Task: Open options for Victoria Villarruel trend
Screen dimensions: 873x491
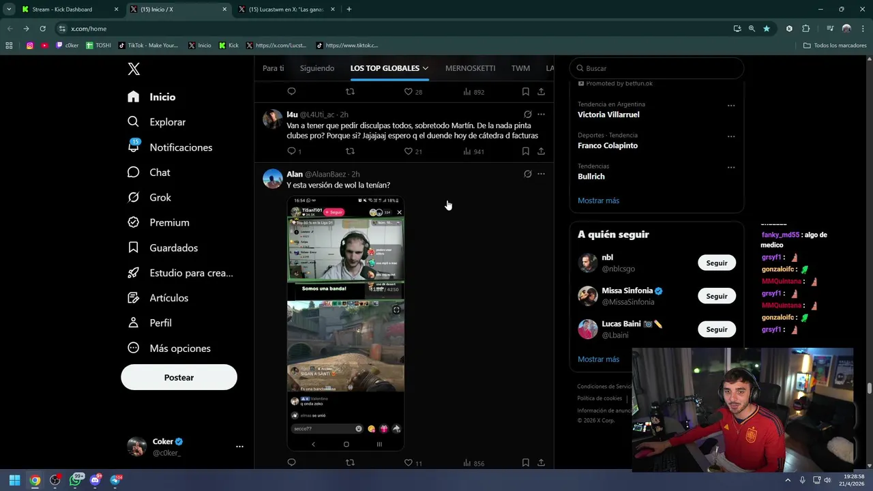Action: click(x=731, y=106)
